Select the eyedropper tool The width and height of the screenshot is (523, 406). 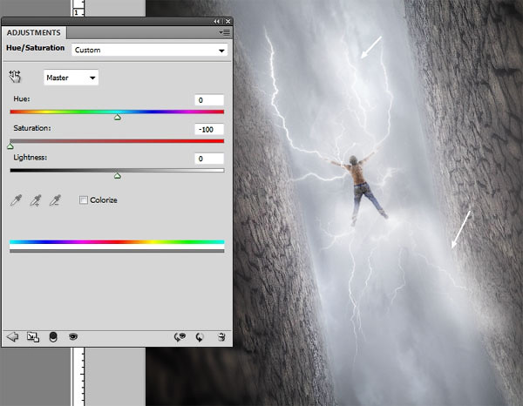point(16,200)
